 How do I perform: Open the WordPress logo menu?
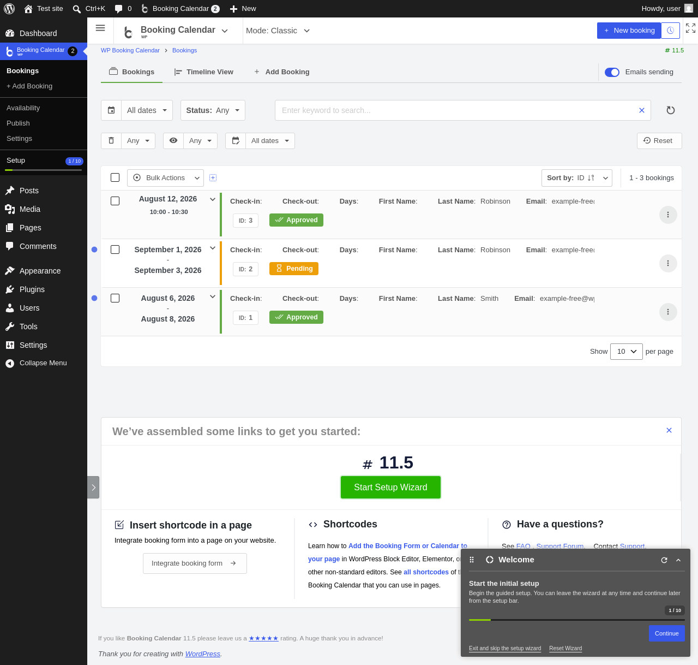[x=9, y=9]
